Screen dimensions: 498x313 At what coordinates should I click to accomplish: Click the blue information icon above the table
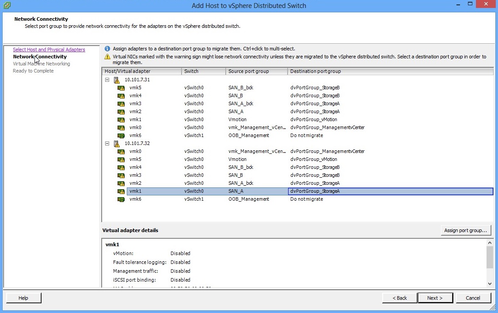coord(107,49)
